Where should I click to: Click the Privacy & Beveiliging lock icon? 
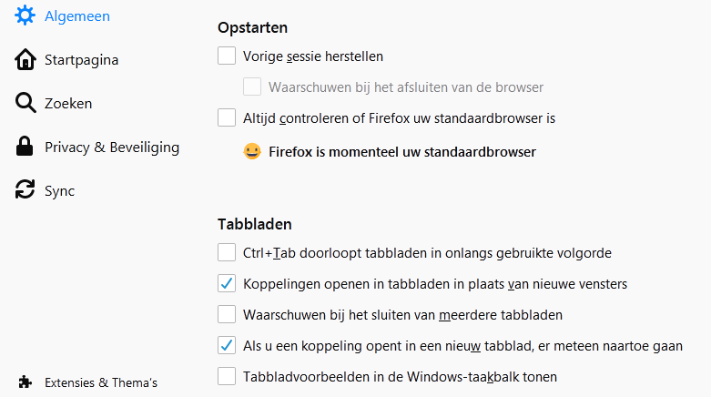click(25, 148)
